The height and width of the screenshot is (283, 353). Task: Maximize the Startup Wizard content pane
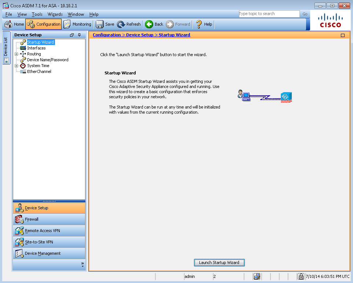point(343,36)
